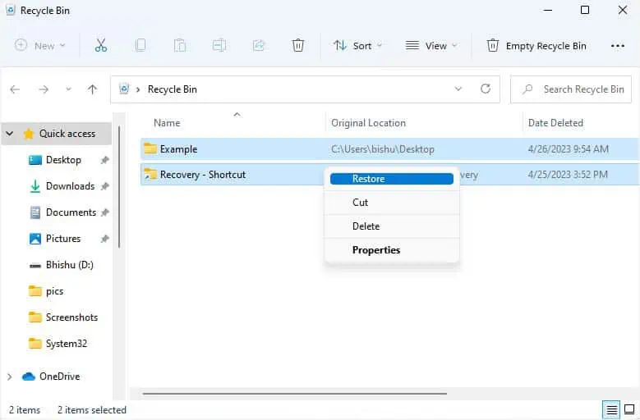Viewport: 640px width, 420px height.
Task: Choose Cut from context menu
Action: [x=391, y=203]
